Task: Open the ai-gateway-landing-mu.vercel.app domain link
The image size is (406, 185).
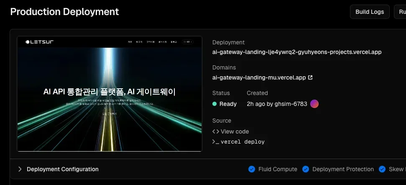Action: [259, 77]
